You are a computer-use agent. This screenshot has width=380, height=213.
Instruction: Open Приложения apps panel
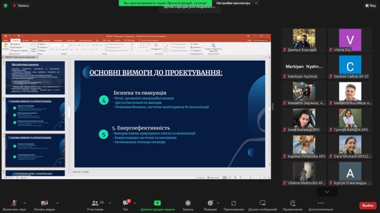click(x=233, y=205)
